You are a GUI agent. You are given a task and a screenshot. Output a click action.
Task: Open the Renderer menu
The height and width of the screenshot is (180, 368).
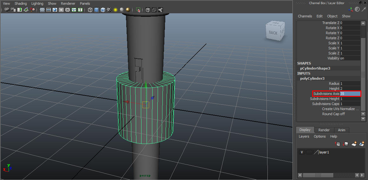point(68,3)
